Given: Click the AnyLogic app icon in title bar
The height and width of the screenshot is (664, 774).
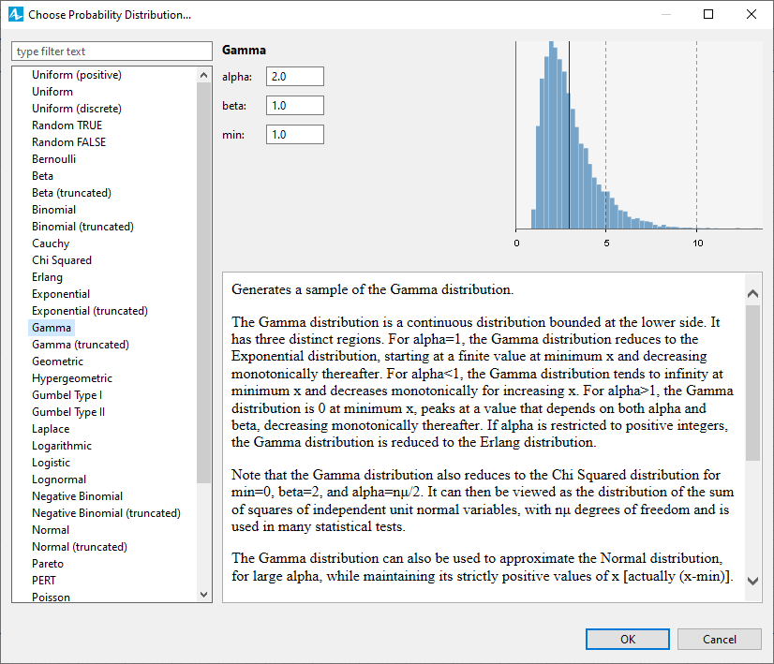Looking at the screenshot, I should pos(15,15).
